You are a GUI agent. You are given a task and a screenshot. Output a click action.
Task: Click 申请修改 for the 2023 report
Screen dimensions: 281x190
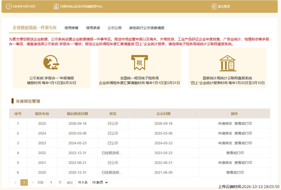click(x=225, y=143)
